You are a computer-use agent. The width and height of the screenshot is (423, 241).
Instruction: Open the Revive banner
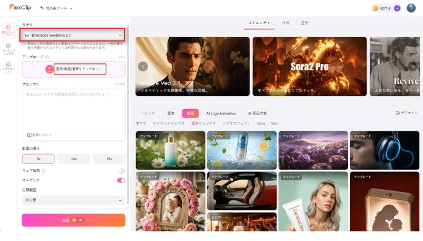(x=395, y=66)
